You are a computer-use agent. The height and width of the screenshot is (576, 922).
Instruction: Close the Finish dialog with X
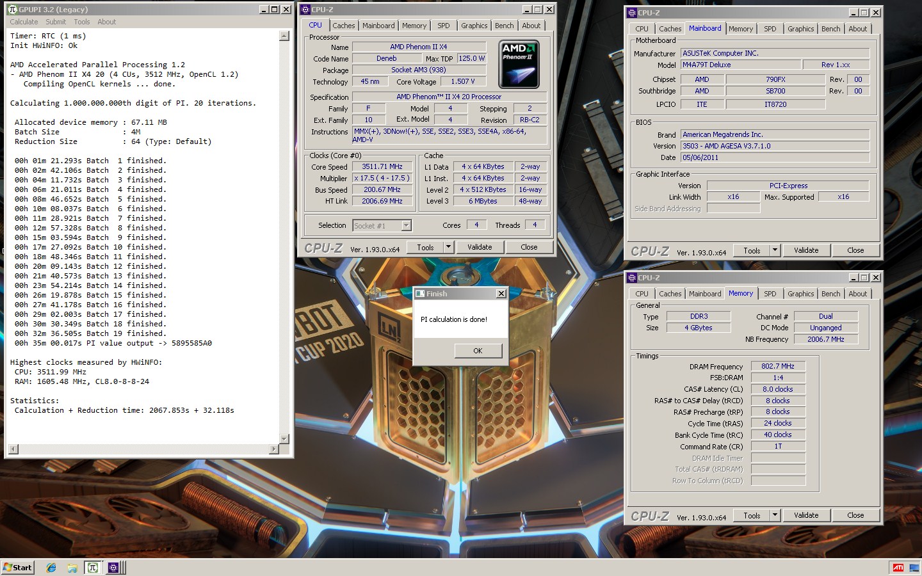click(501, 294)
